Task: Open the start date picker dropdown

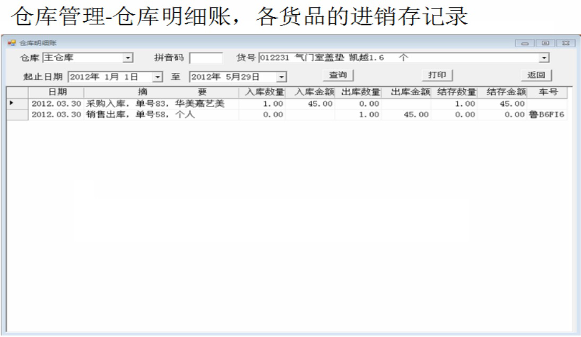Action: [158, 77]
